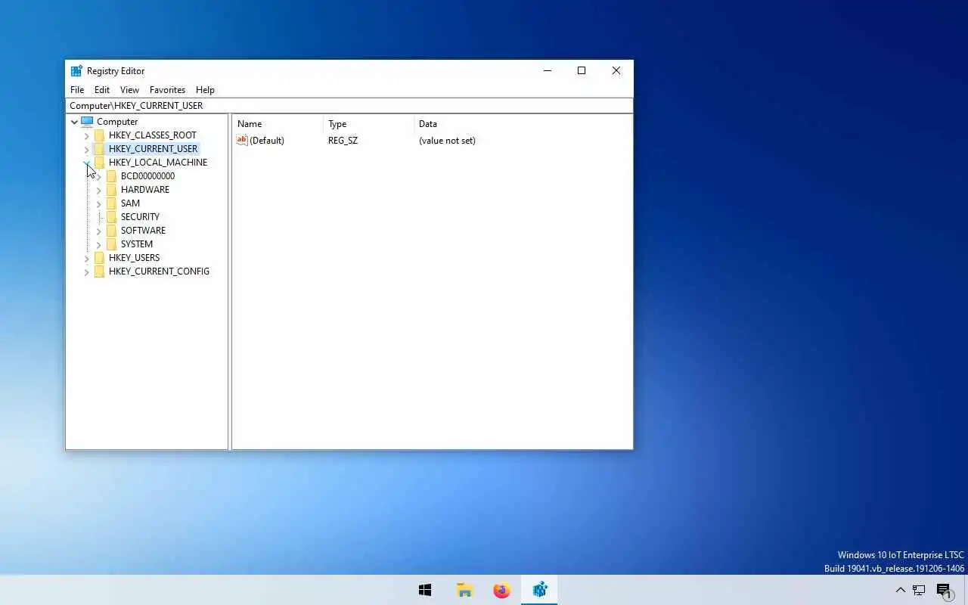
Task: Collapse HKEY_LOCAL_MACHINE arrow
Action: (x=86, y=163)
